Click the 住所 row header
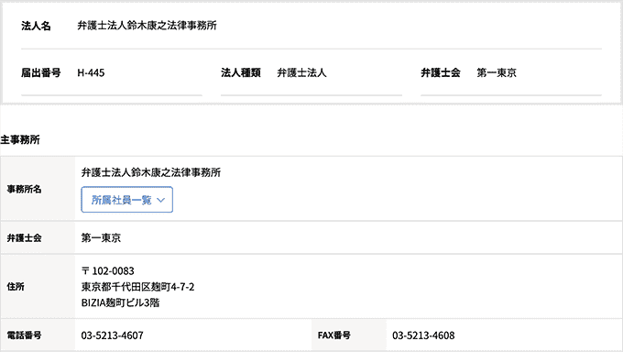 (38, 287)
